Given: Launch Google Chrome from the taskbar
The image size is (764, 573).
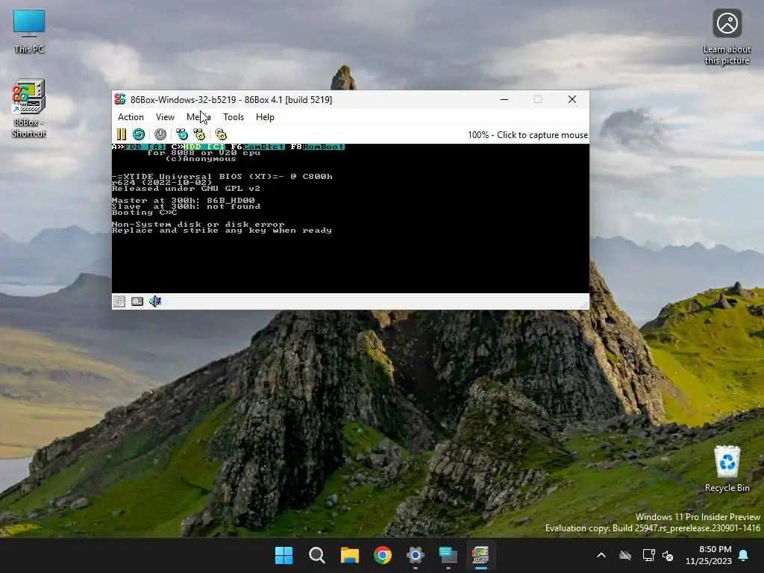Looking at the screenshot, I should pos(383,555).
